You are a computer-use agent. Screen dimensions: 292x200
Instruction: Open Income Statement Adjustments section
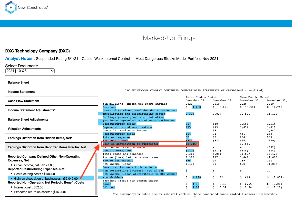(52, 110)
